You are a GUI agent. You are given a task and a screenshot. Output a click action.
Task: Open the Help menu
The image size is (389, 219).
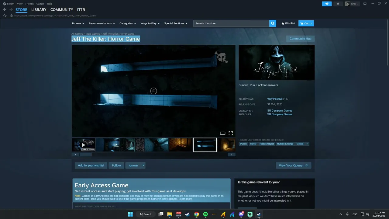coord(50,4)
